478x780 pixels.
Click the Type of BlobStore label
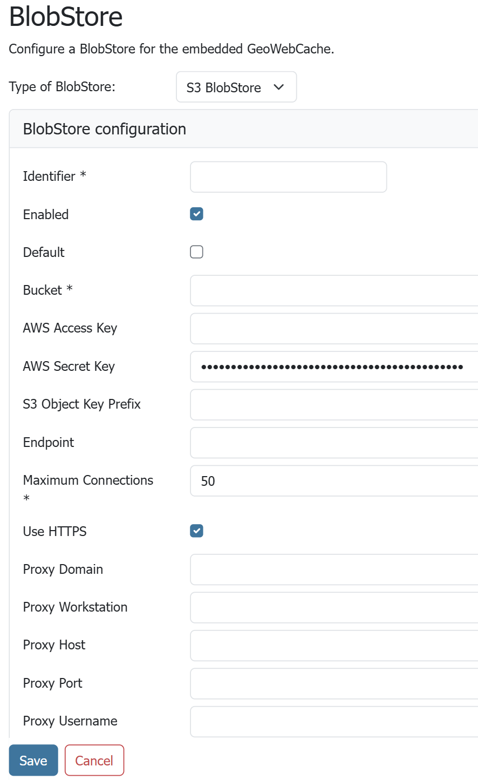(62, 87)
